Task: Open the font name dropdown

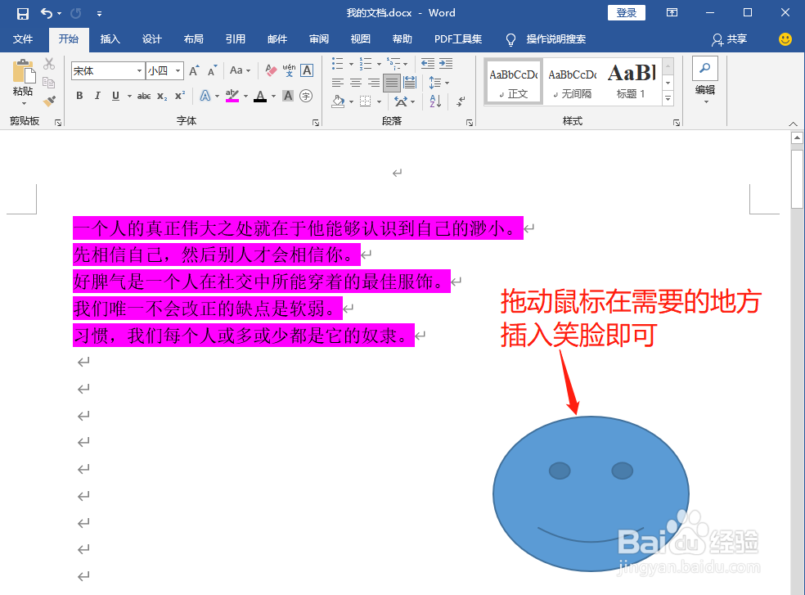Action: click(139, 70)
